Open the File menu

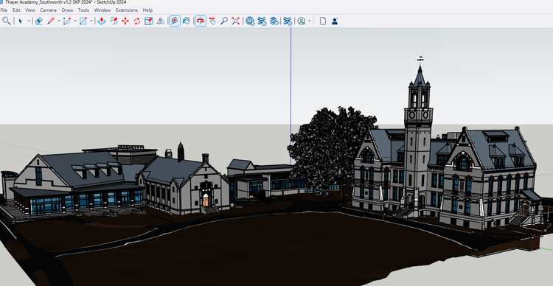pyautogui.click(x=4, y=10)
